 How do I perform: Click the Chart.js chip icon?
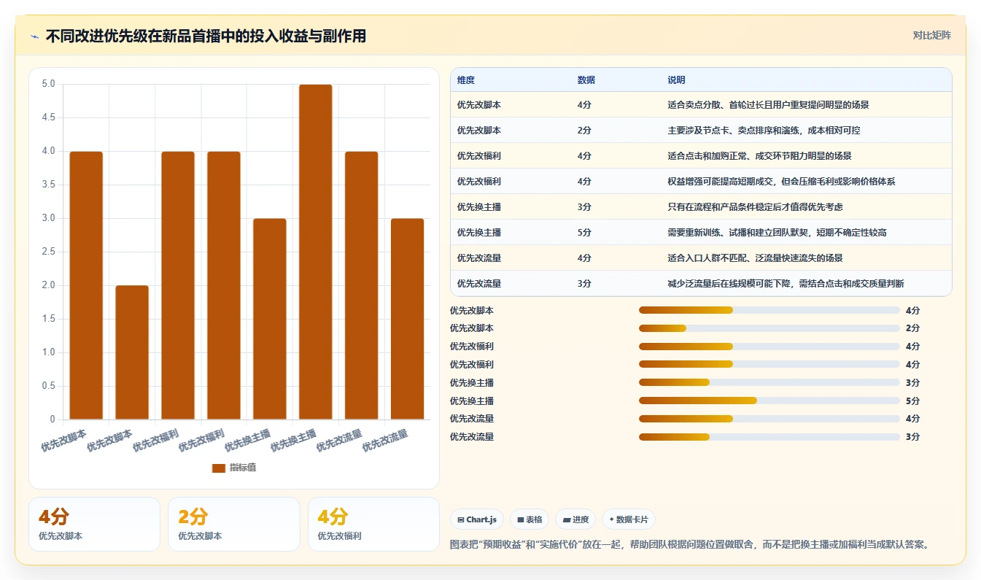tap(461, 519)
